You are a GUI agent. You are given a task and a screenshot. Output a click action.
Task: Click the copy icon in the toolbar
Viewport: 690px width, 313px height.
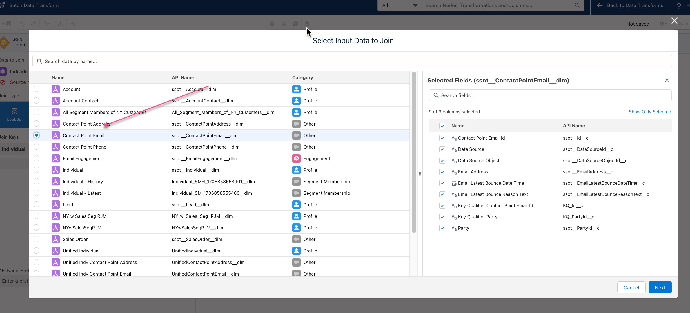(x=295, y=24)
